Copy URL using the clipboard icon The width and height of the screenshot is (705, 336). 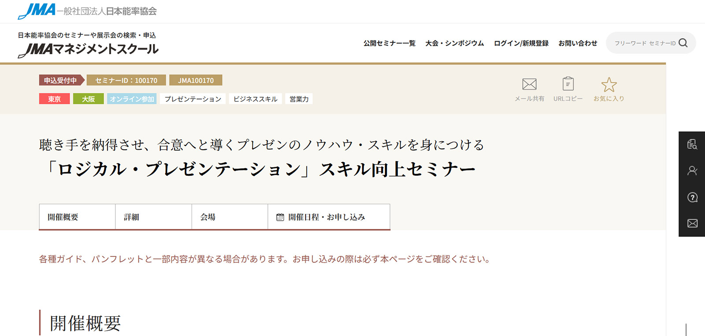568,84
